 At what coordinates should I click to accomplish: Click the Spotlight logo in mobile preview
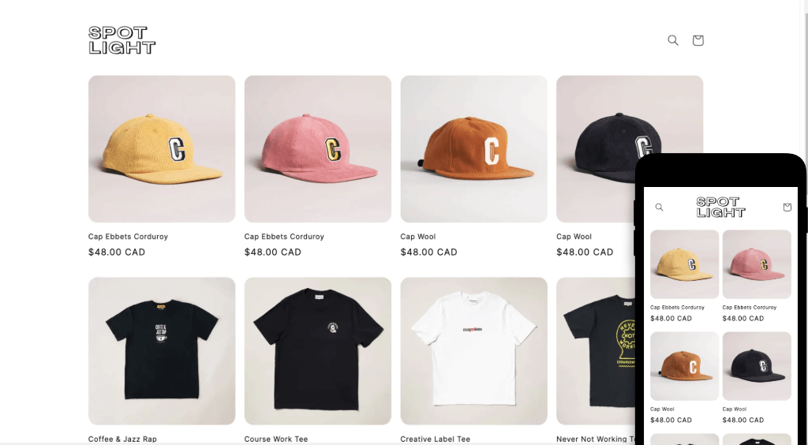[x=721, y=207]
